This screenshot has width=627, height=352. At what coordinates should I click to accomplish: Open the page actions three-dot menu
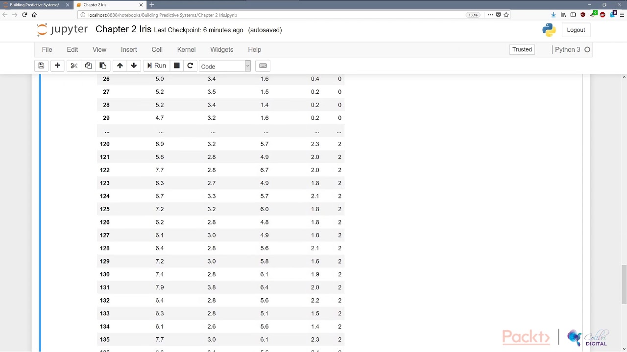[x=490, y=15]
